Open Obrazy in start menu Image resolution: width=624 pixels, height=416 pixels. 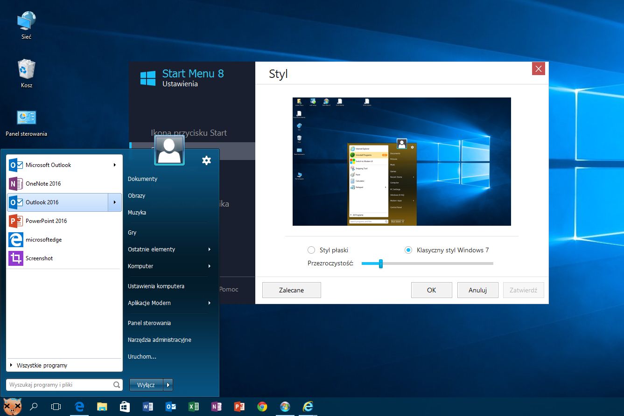tap(136, 196)
